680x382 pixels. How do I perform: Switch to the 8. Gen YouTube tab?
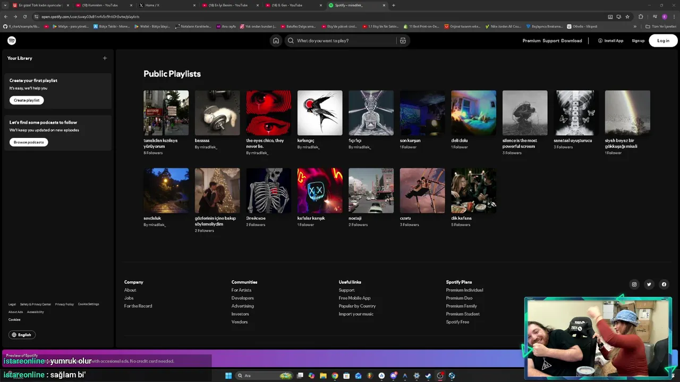point(294,5)
